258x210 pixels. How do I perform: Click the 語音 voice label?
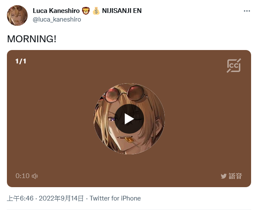click(x=235, y=176)
